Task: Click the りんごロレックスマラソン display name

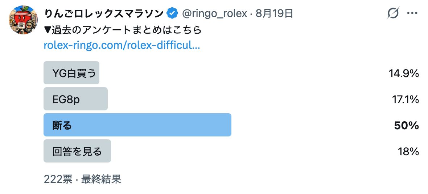Action: pos(103,13)
